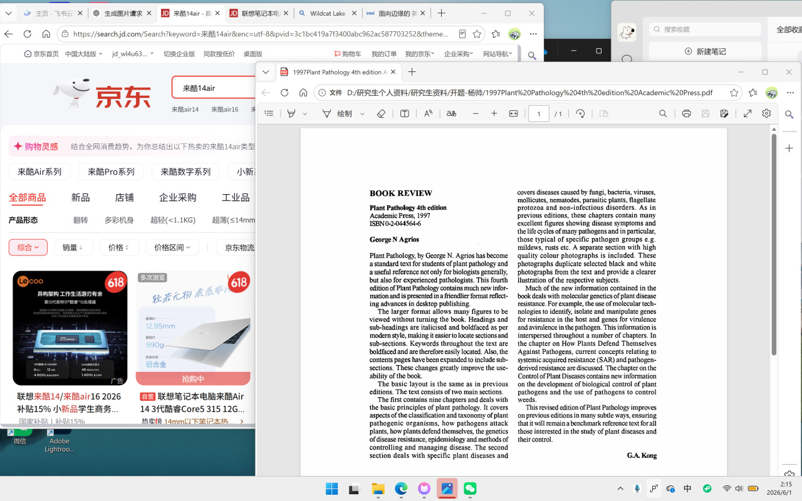Go to home in PDF window
This screenshot has width=802, height=501.
(x=303, y=93)
